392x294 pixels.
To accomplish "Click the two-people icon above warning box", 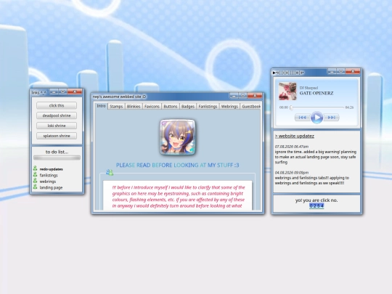I will click(110, 172).
